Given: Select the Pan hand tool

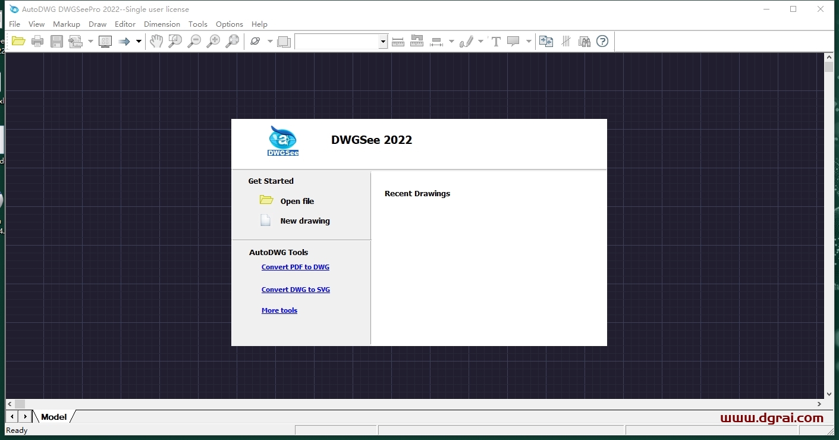Looking at the screenshot, I should (x=156, y=41).
